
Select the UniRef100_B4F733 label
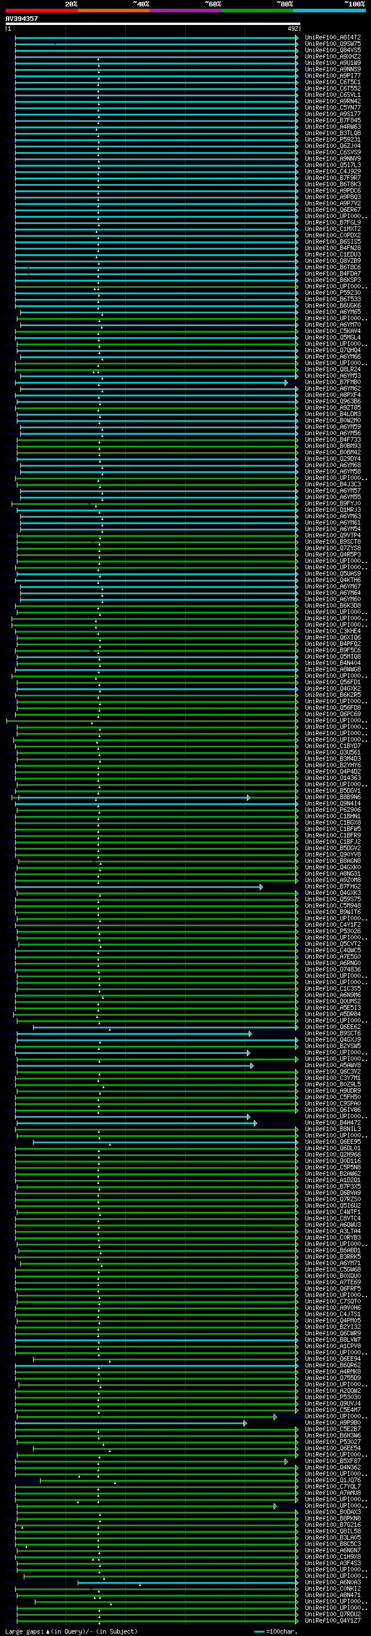tap(333, 439)
